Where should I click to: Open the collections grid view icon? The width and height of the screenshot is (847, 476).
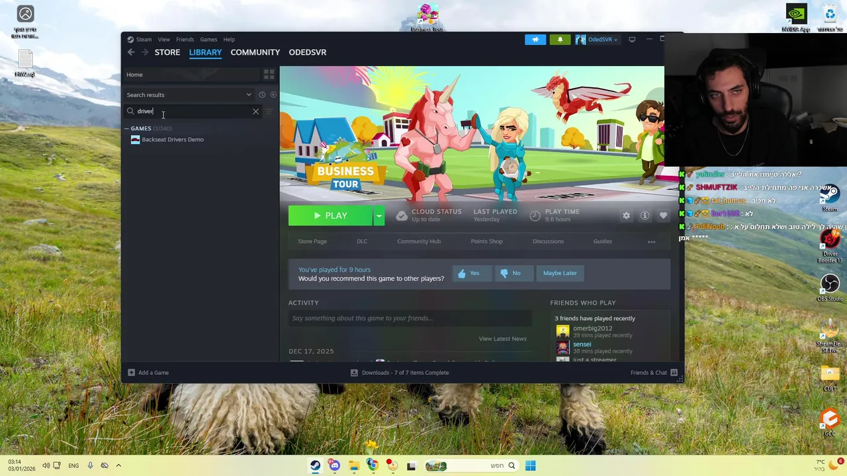(x=269, y=75)
